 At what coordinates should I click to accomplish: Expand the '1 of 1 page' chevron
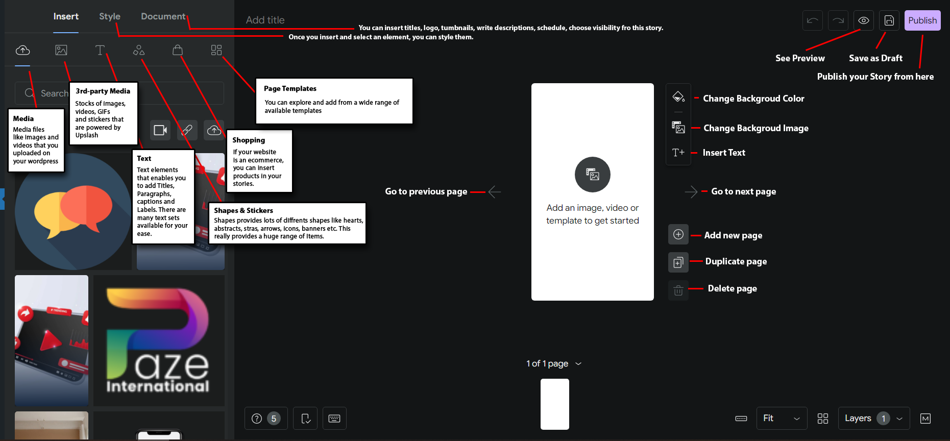coord(578,364)
